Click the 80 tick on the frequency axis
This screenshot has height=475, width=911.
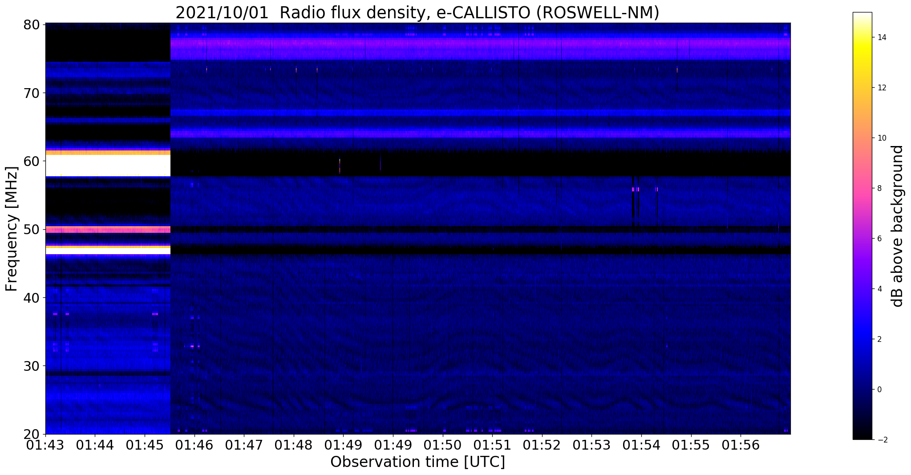coord(32,24)
